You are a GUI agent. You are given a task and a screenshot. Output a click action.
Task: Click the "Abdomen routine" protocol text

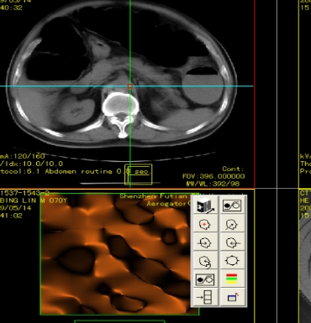(x=80, y=171)
